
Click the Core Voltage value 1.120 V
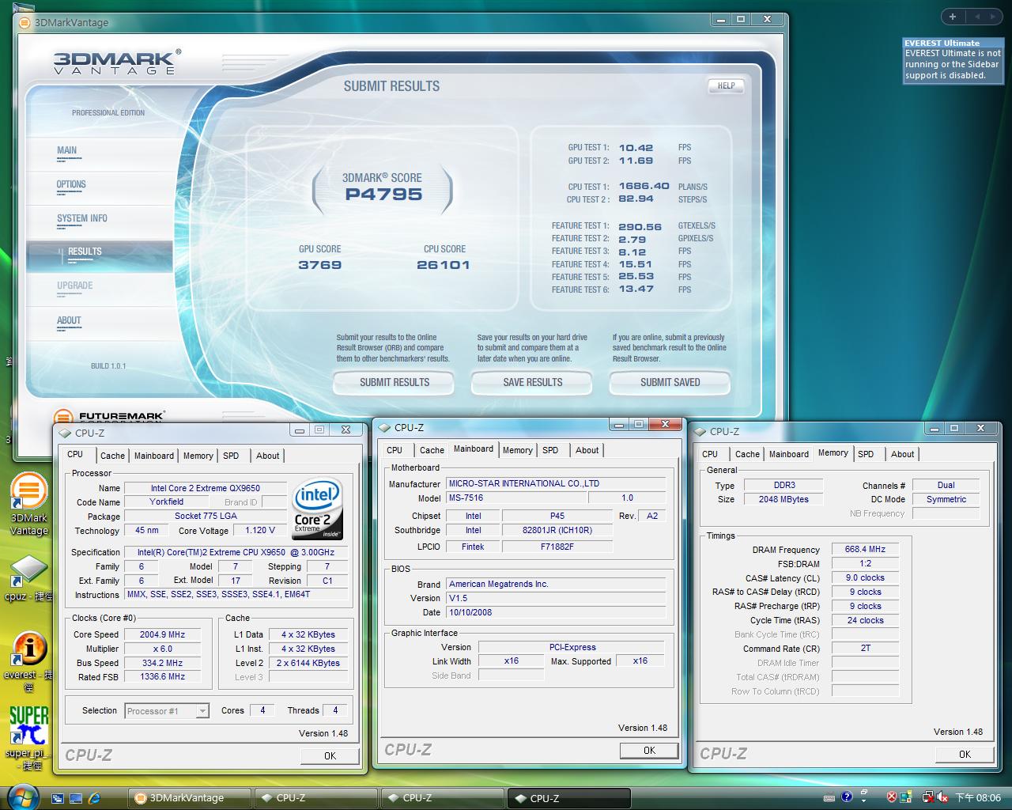pos(260,531)
